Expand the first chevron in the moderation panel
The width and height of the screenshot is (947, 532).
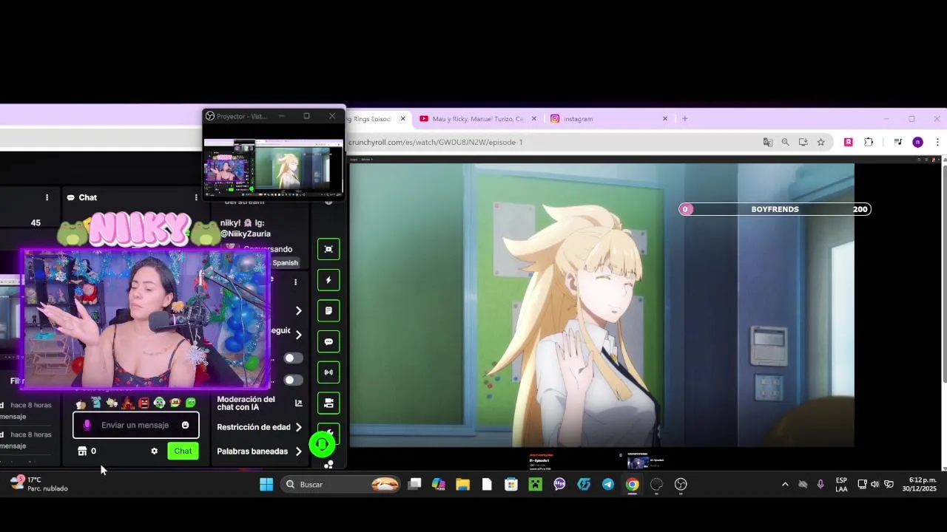coord(298,311)
